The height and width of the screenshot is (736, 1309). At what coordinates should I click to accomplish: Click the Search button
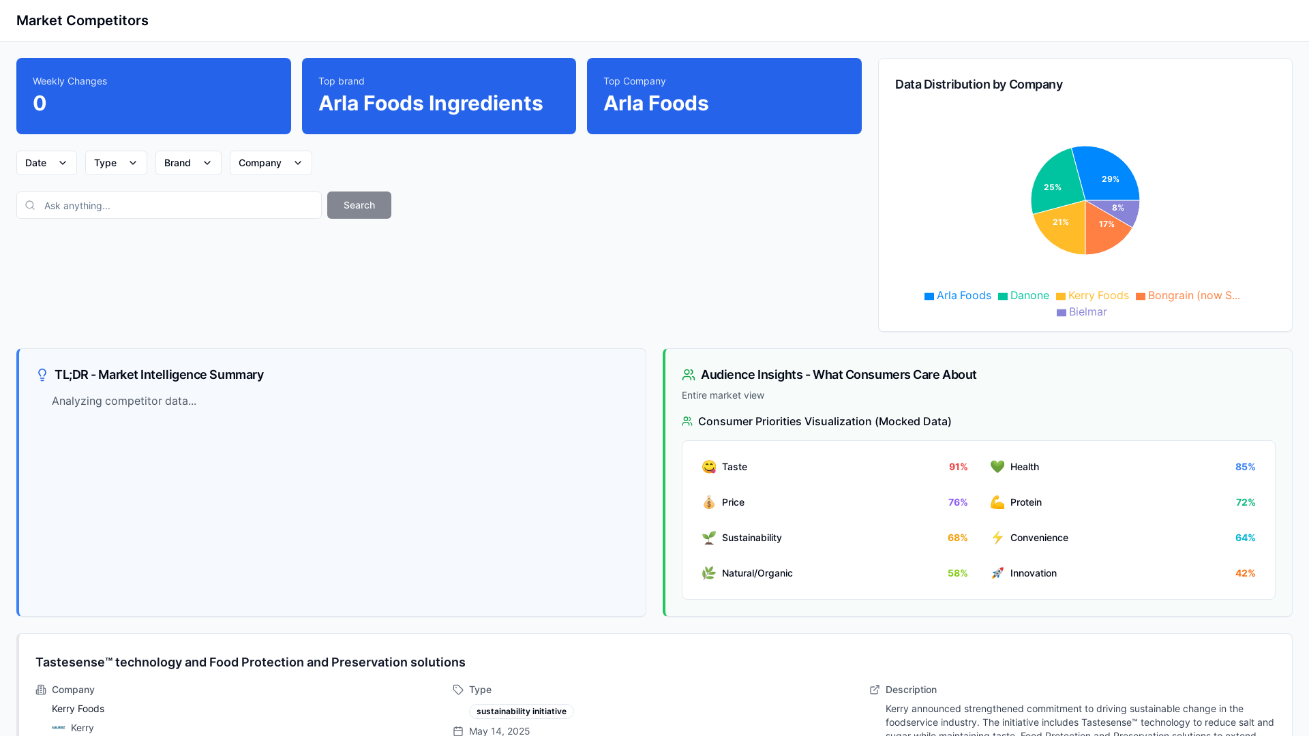pyautogui.click(x=359, y=205)
